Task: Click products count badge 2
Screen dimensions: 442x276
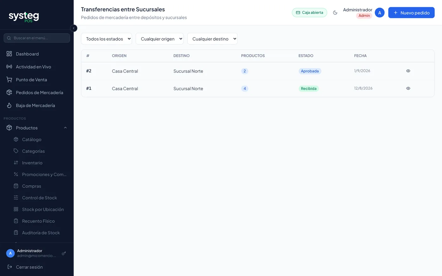Action: pyautogui.click(x=245, y=71)
